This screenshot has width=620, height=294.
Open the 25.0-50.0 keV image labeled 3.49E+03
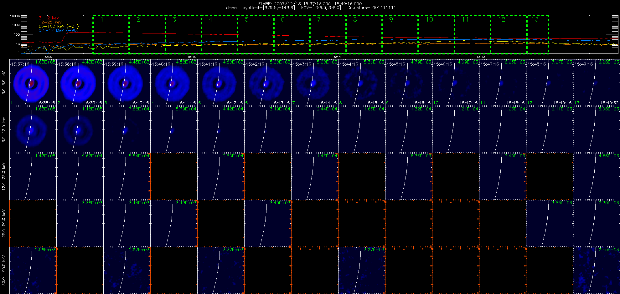268,223
